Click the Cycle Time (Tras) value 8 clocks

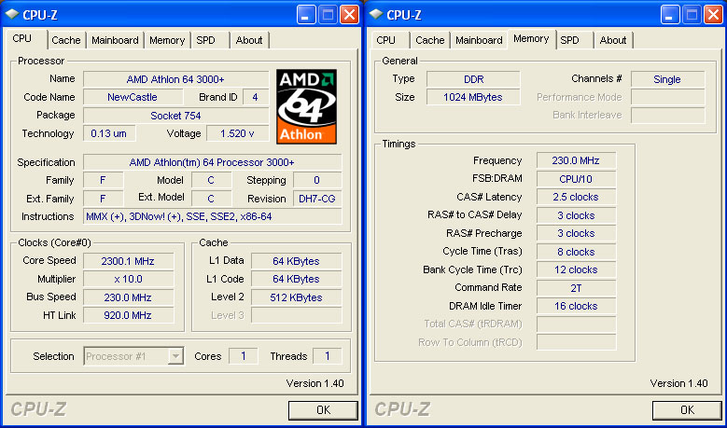[x=577, y=252]
